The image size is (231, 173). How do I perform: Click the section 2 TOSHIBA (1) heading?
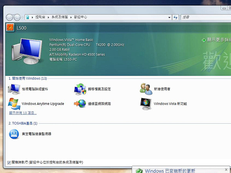coord(23,123)
